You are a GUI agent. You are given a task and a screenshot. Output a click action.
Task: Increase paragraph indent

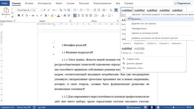pyautogui.click(x=99, y=10)
